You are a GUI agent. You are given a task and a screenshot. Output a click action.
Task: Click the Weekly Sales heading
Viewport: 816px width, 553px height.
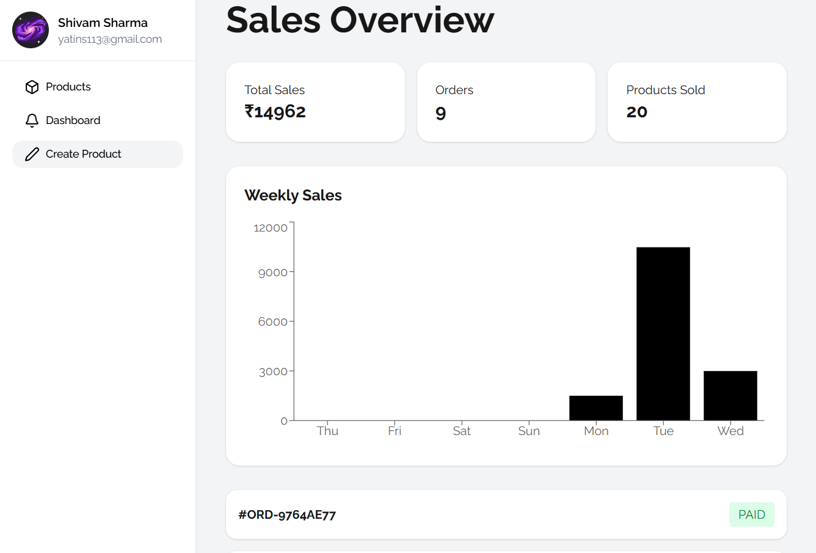(293, 195)
